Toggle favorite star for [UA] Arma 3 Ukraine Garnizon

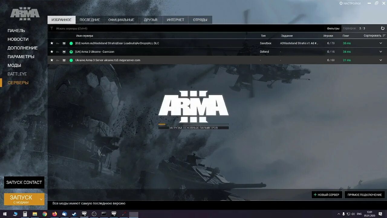tap(52, 52)
